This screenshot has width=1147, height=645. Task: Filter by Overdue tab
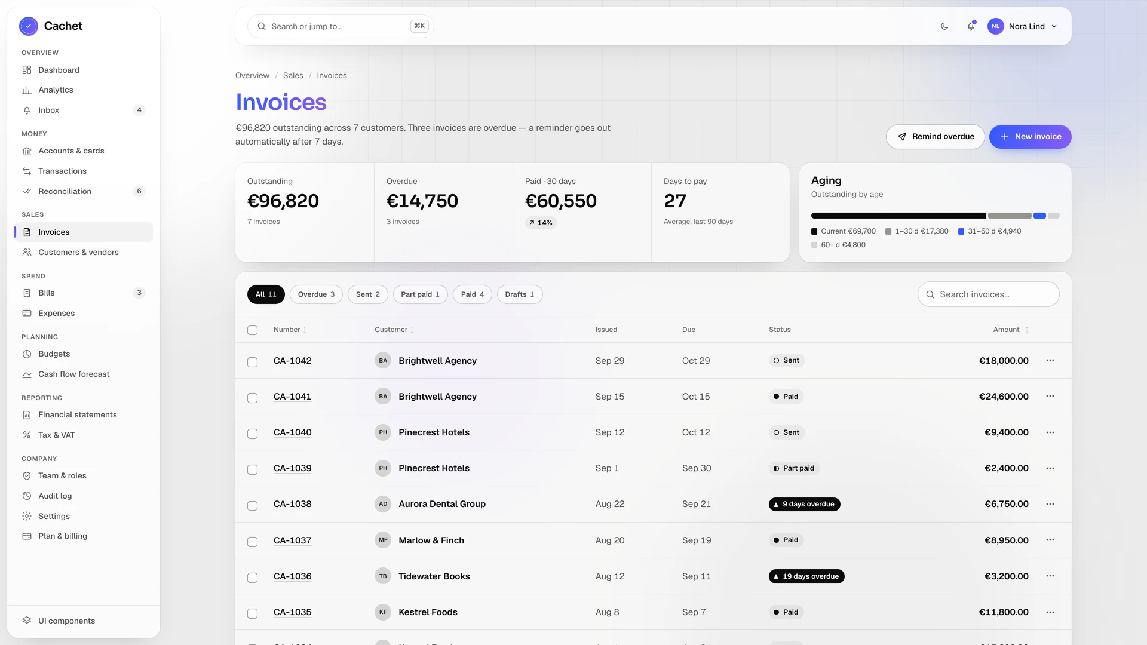pyautogui.click(x=316, y=294)
